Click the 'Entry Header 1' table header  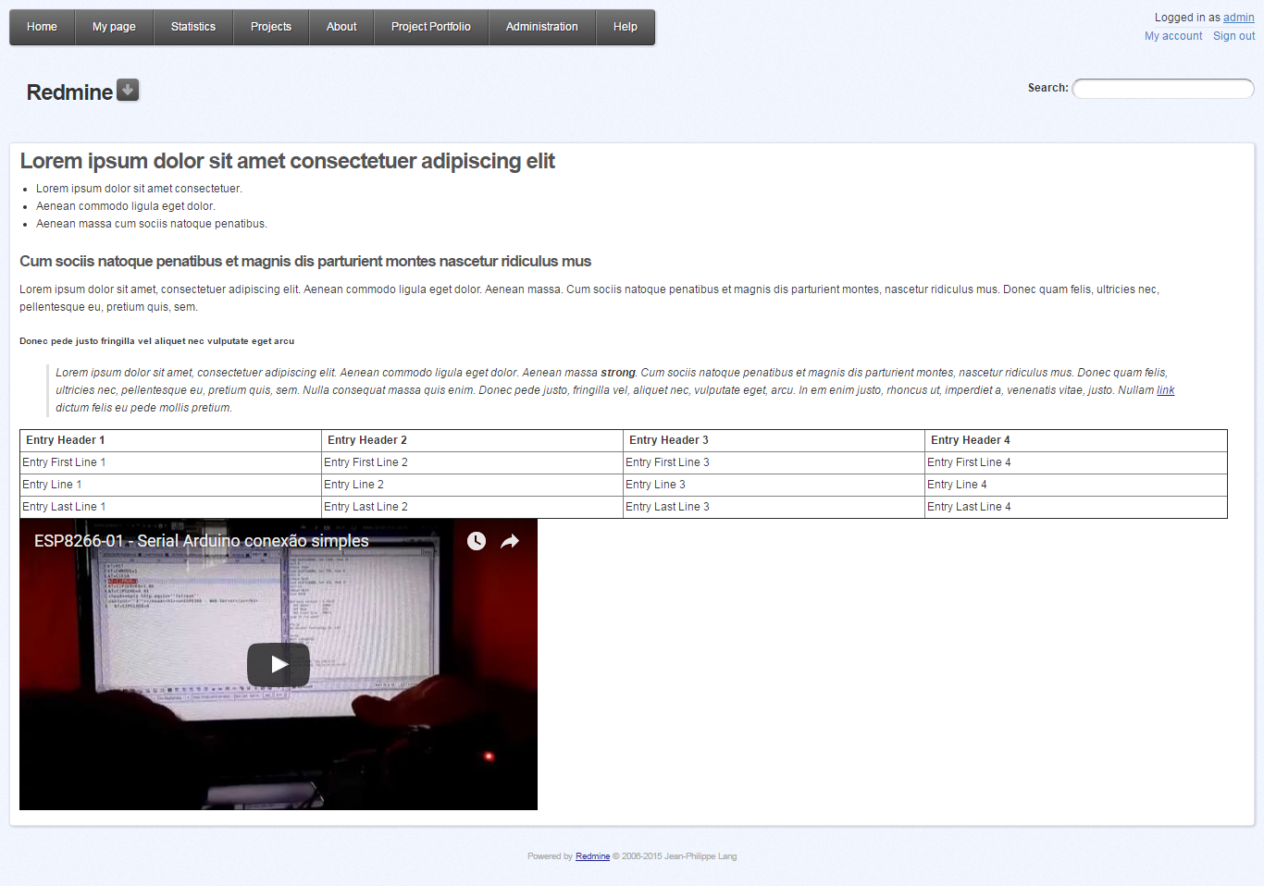coord(170,440)
